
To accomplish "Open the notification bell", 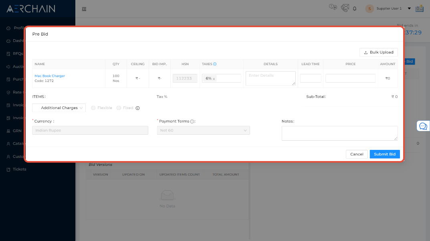I will [355, 8].
